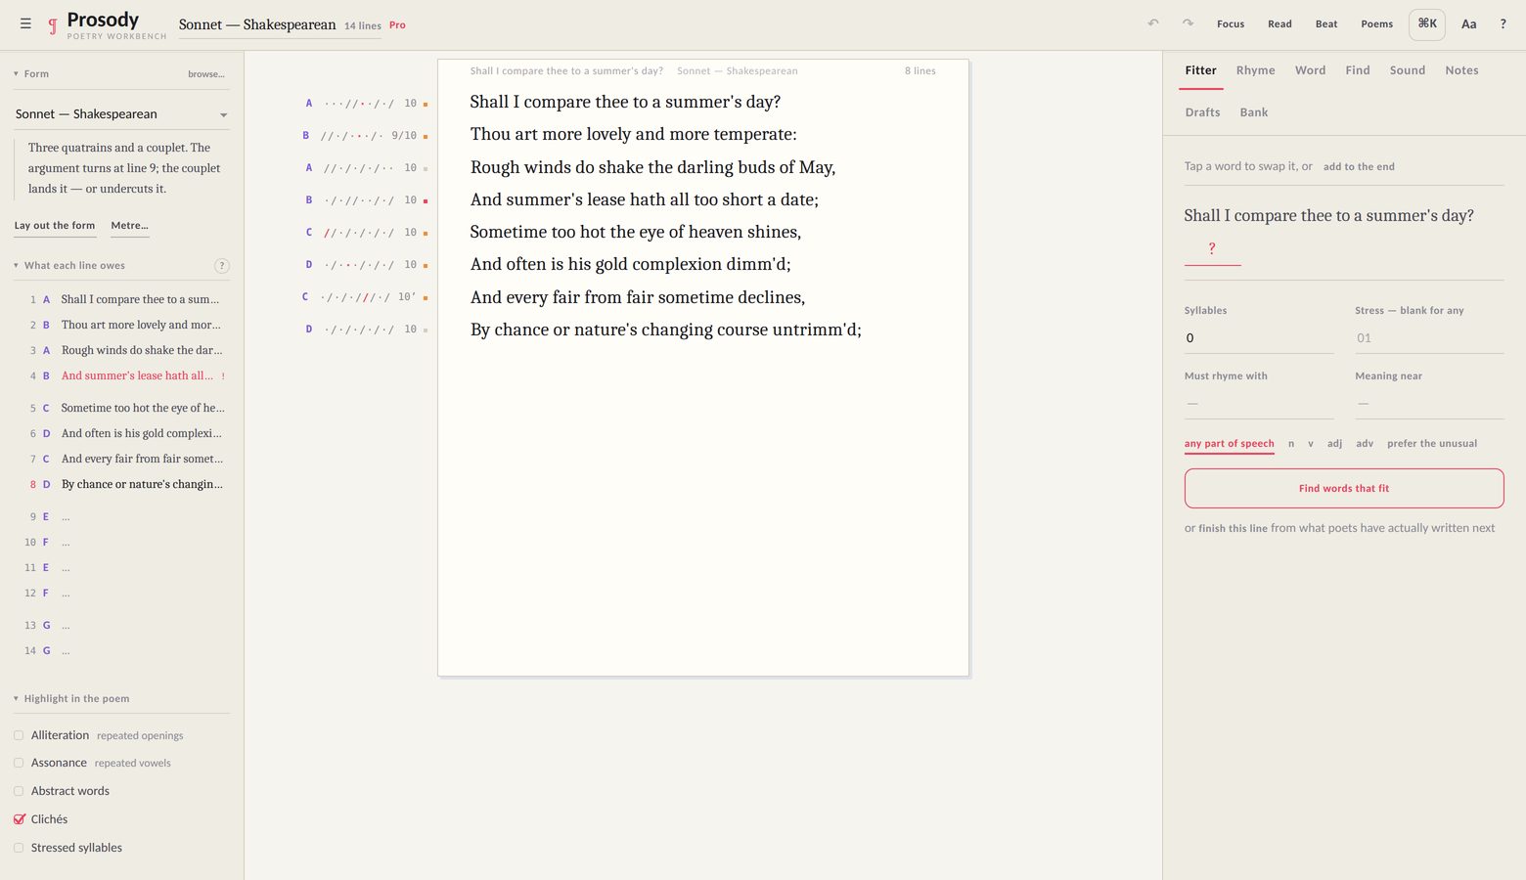
Task: Select empty line 14 G in outline
Action: 124,651
